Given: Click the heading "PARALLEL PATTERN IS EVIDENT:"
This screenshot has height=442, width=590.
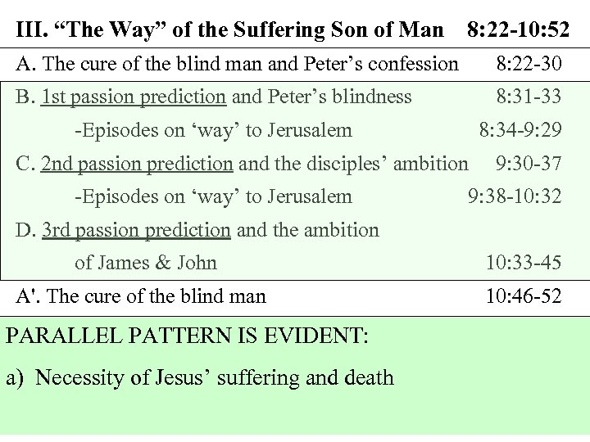Looking at the screenshot, I should pyautogui.click(x=187, y=336).
